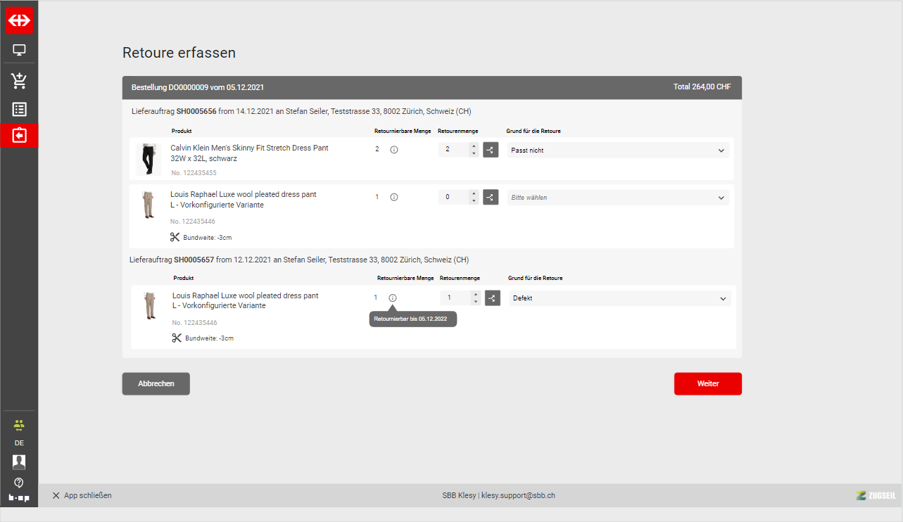903x522 pixels.
Task: Click split button beside Calvin Klein return quantity
Action: coord(491,150)
